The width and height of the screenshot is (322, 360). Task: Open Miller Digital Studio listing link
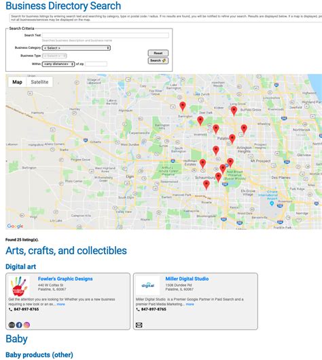(x=187, y=279)
